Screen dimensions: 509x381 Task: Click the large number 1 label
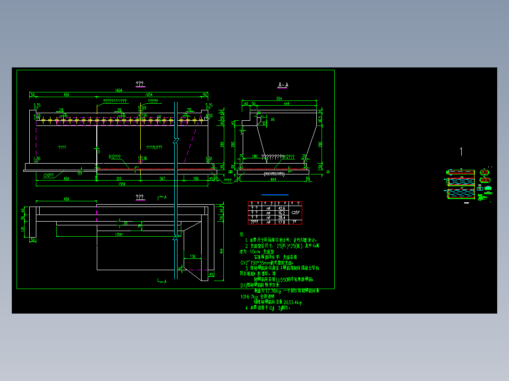click(461, 151)
